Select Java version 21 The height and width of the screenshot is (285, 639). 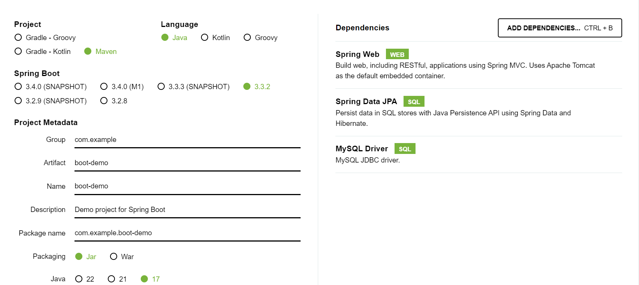coord(117,279)
